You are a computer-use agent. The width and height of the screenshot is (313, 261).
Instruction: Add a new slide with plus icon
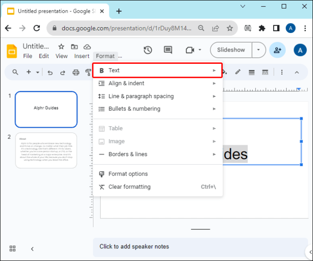tap(29, 72)
